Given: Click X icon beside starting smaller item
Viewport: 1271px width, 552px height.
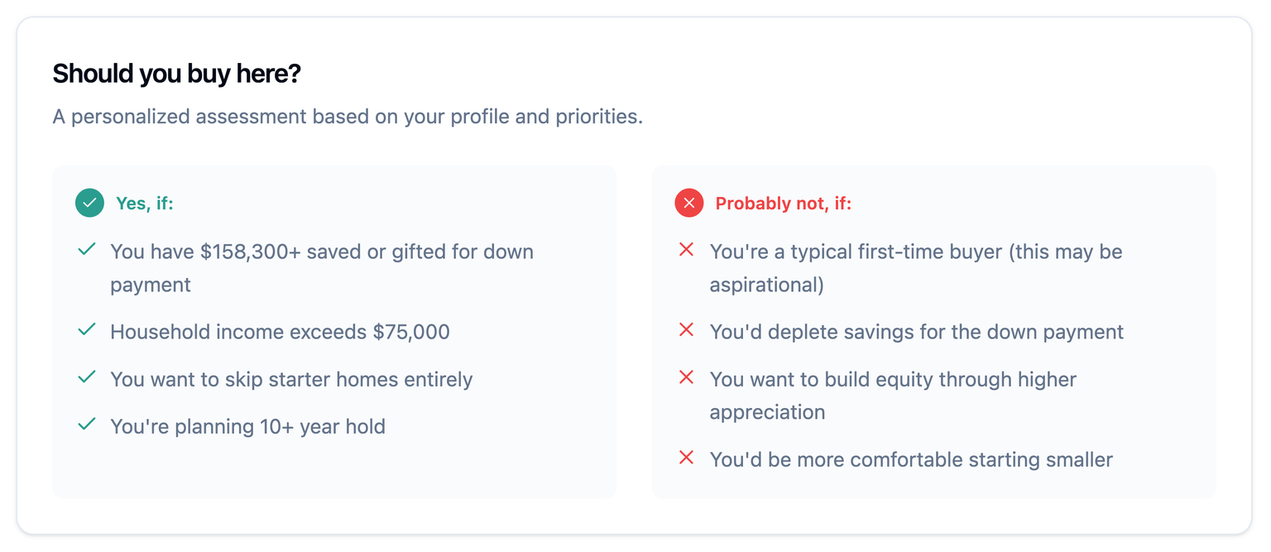Looking at the screenshot, I should coord(686,457).
